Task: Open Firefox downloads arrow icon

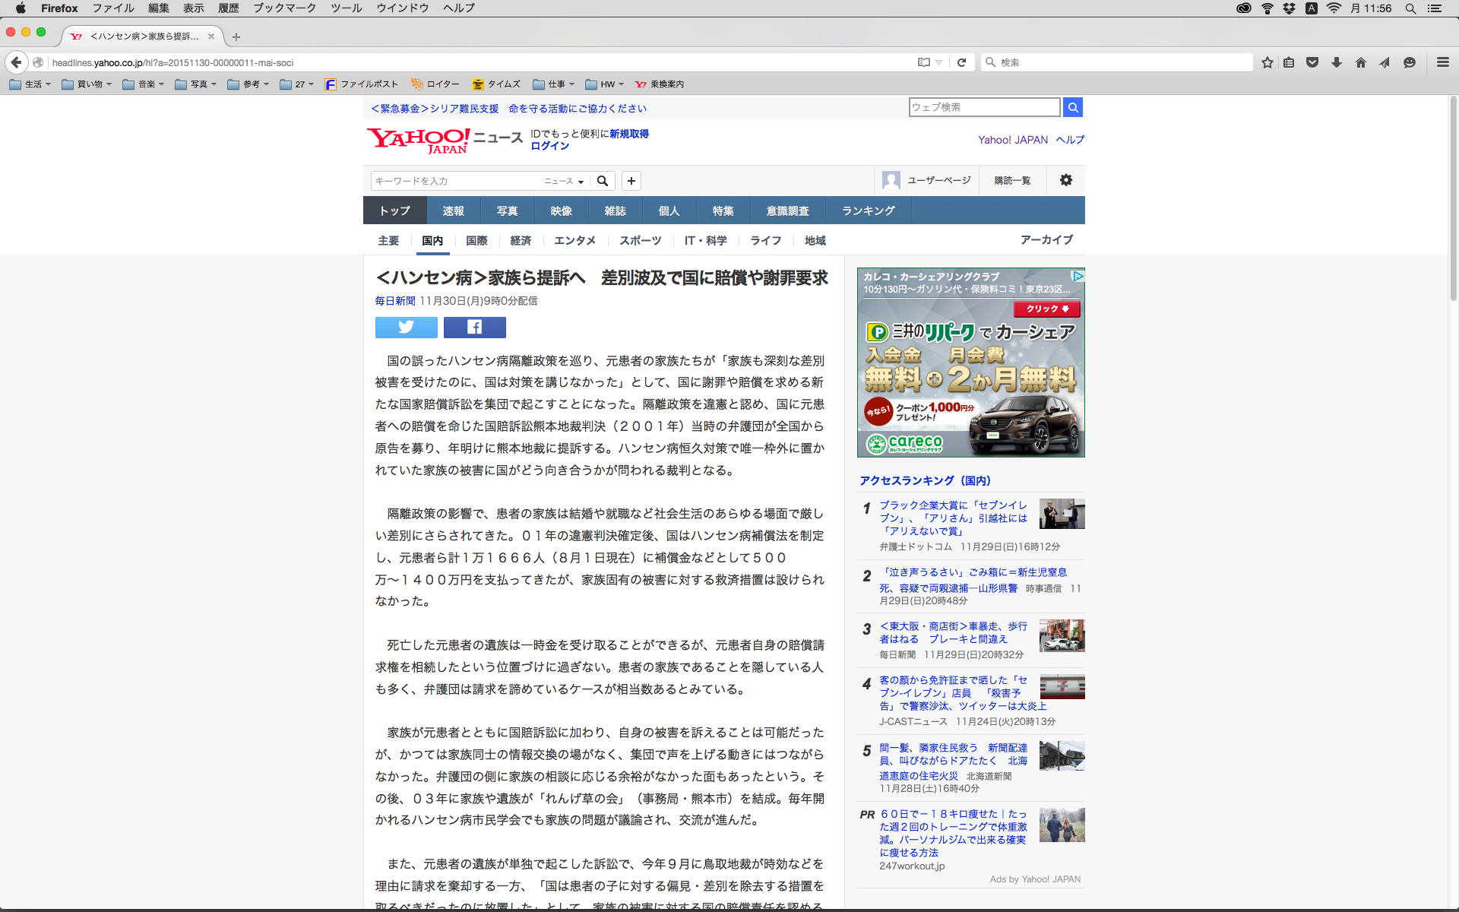Action: (1337, 62)
